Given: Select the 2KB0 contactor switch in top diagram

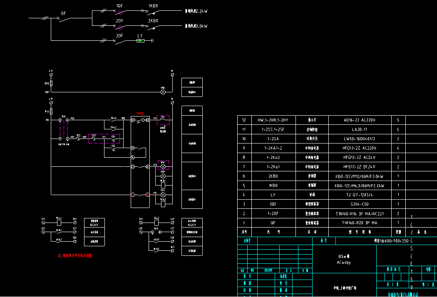Looking at the screenshot, I should pos(154,26).
